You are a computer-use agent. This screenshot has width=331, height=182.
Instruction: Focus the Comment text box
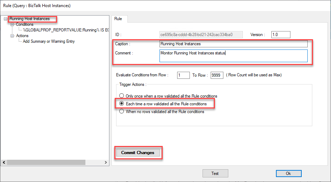233,56
